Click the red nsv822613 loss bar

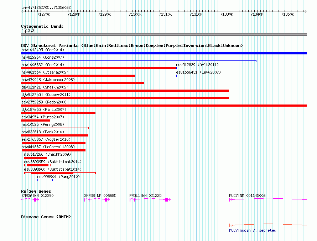click(54, 135)
